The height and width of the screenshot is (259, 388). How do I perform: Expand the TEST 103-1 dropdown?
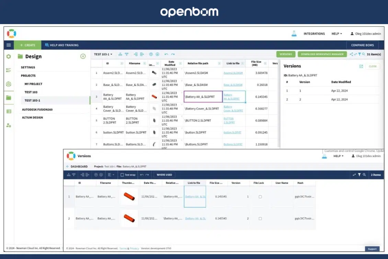pos(103,54)
